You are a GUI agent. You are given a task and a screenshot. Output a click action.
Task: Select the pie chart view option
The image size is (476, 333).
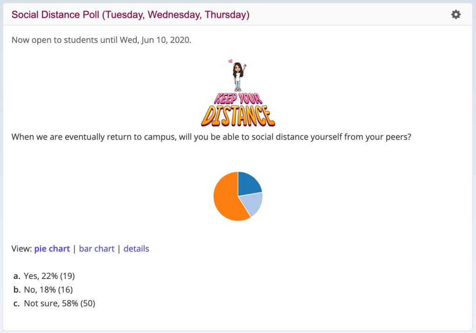(52, 249)
